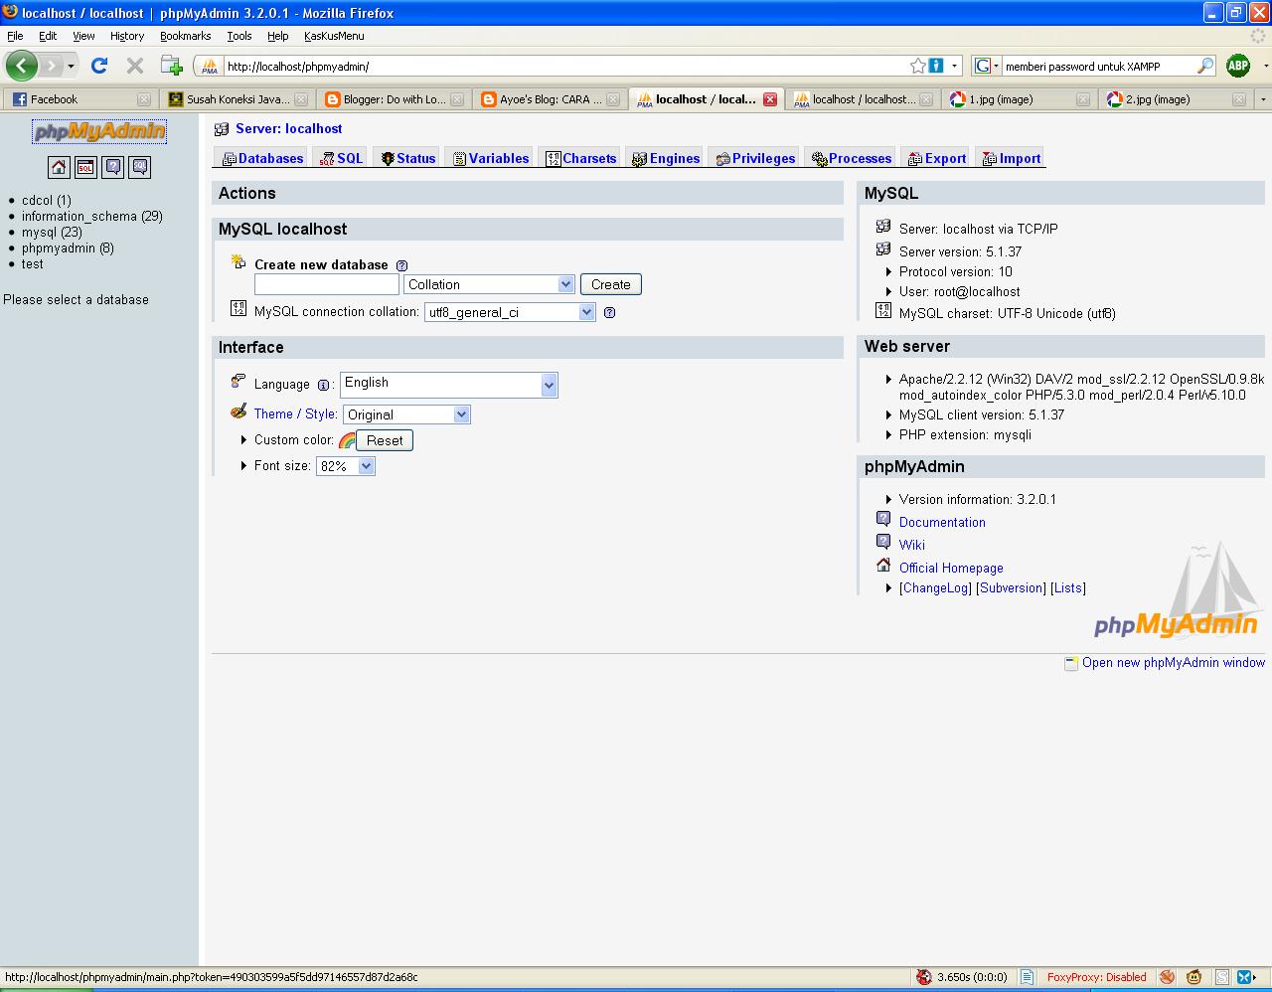Screen dimensions: 1272x992
Task: Click the Reset custom color button
Action: tap(385, 440)
